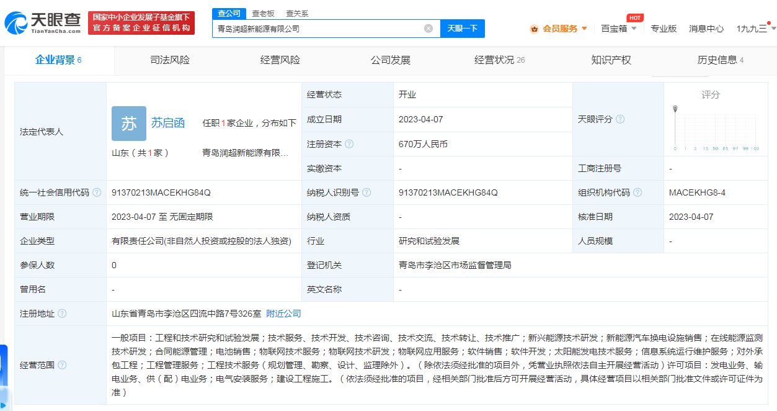The height and width of the screenshot is (411, 777).
Task: Select 2023-04-07 至 无固定期限 text
Action: [x=162, y=217]
